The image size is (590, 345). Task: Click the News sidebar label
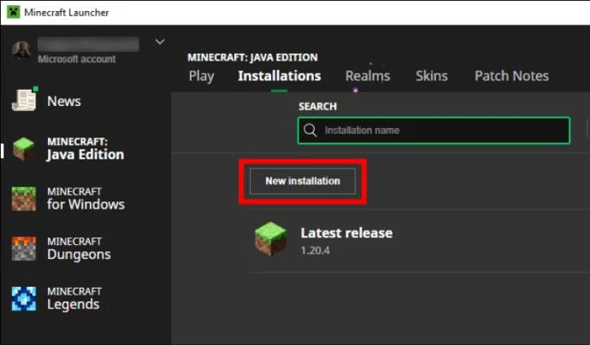(64, 101)
